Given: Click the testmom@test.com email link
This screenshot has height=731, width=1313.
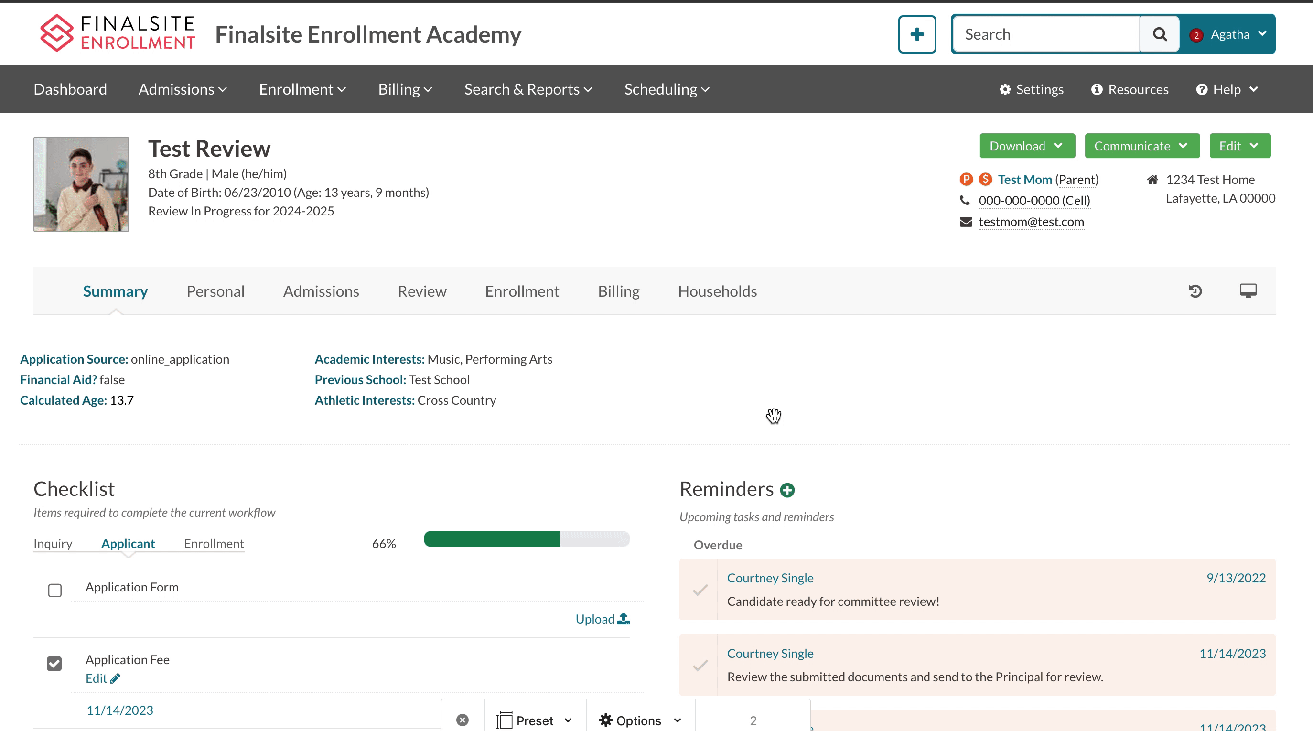Looking at the screenshot, I should [x=1031, y=222].
